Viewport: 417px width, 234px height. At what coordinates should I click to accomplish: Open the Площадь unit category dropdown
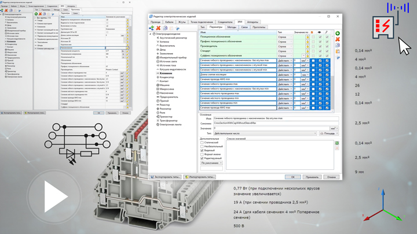point(329,133)
